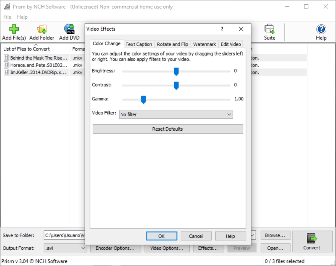Click the Add File(s) green plus icon

(14, 29)
